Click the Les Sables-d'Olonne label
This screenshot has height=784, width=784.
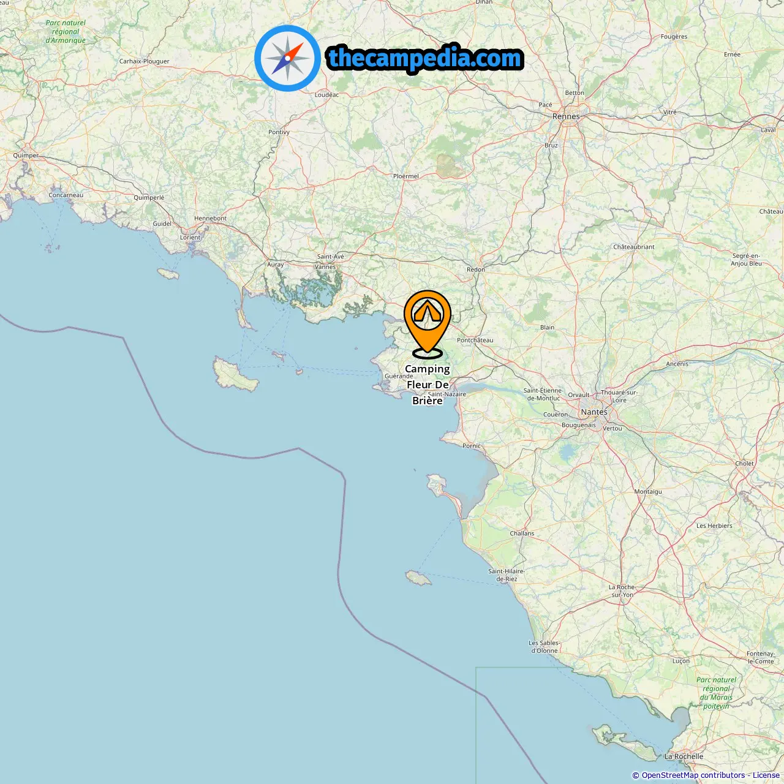(545, 647)
